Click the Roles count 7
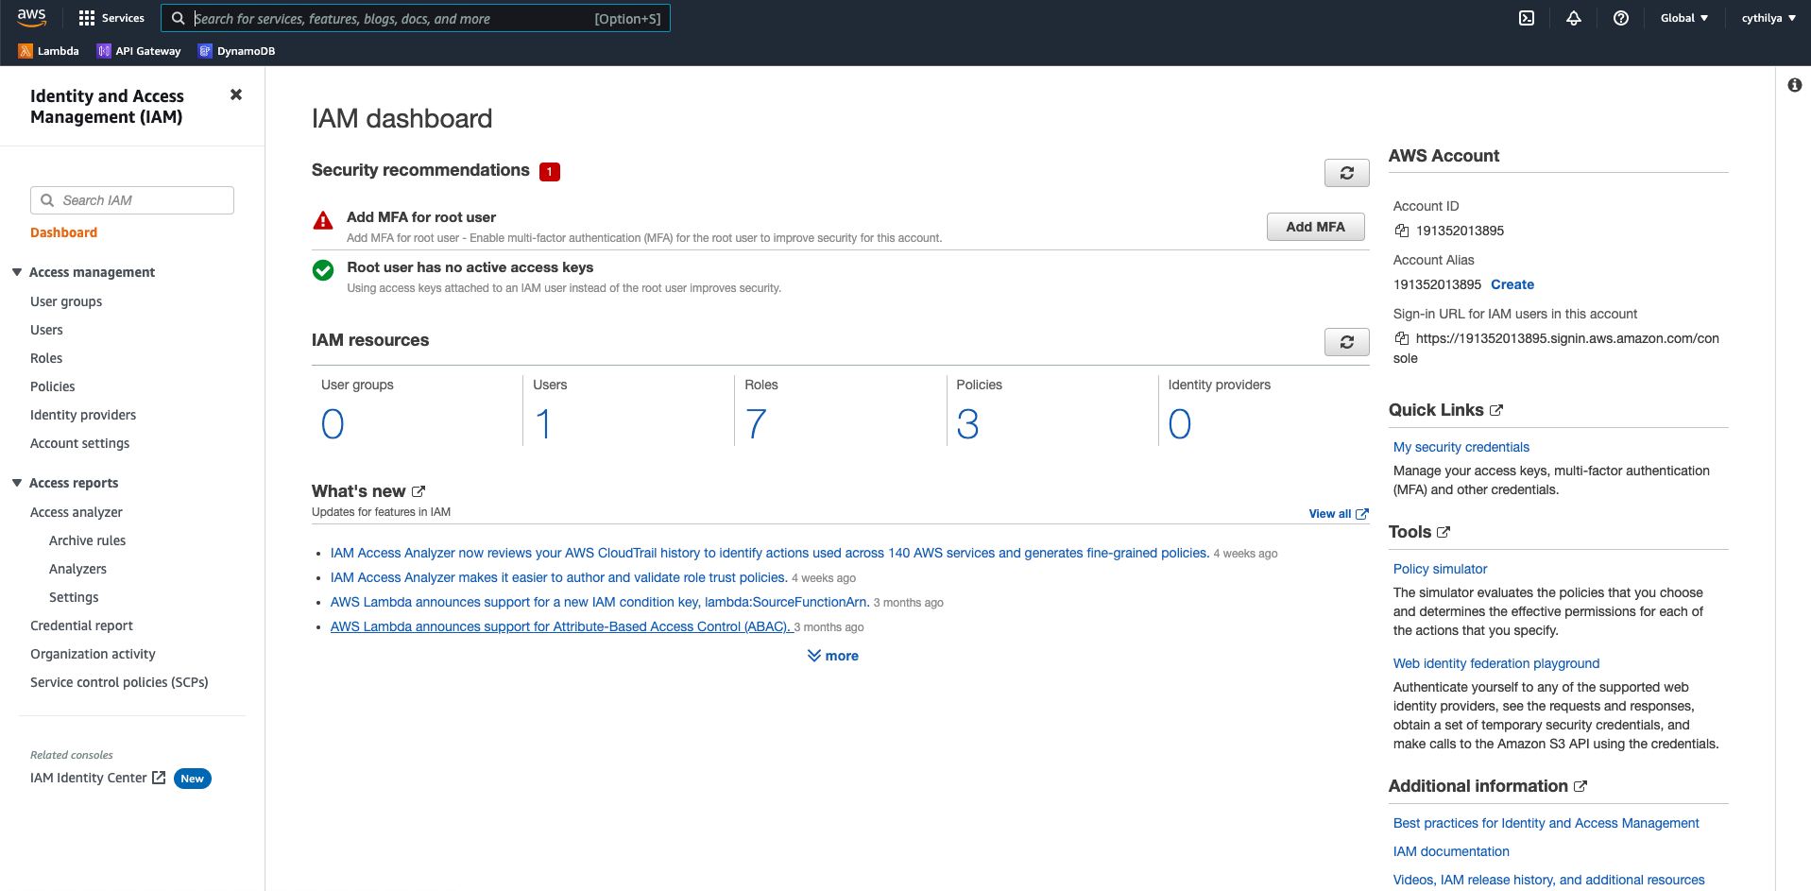 (x=756, y=424)
